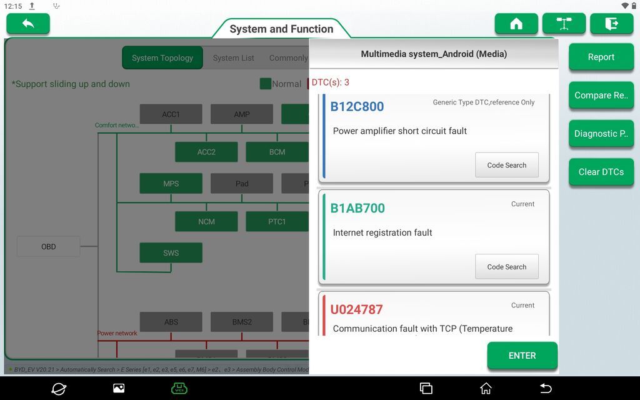Tap the DTC(s): 3 count label
The height and width of the screenshot is (400, 640).
(330, 82)
